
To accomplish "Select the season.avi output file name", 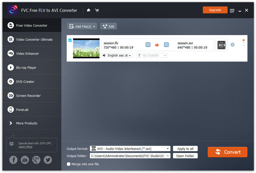I will tap(185, 43).
